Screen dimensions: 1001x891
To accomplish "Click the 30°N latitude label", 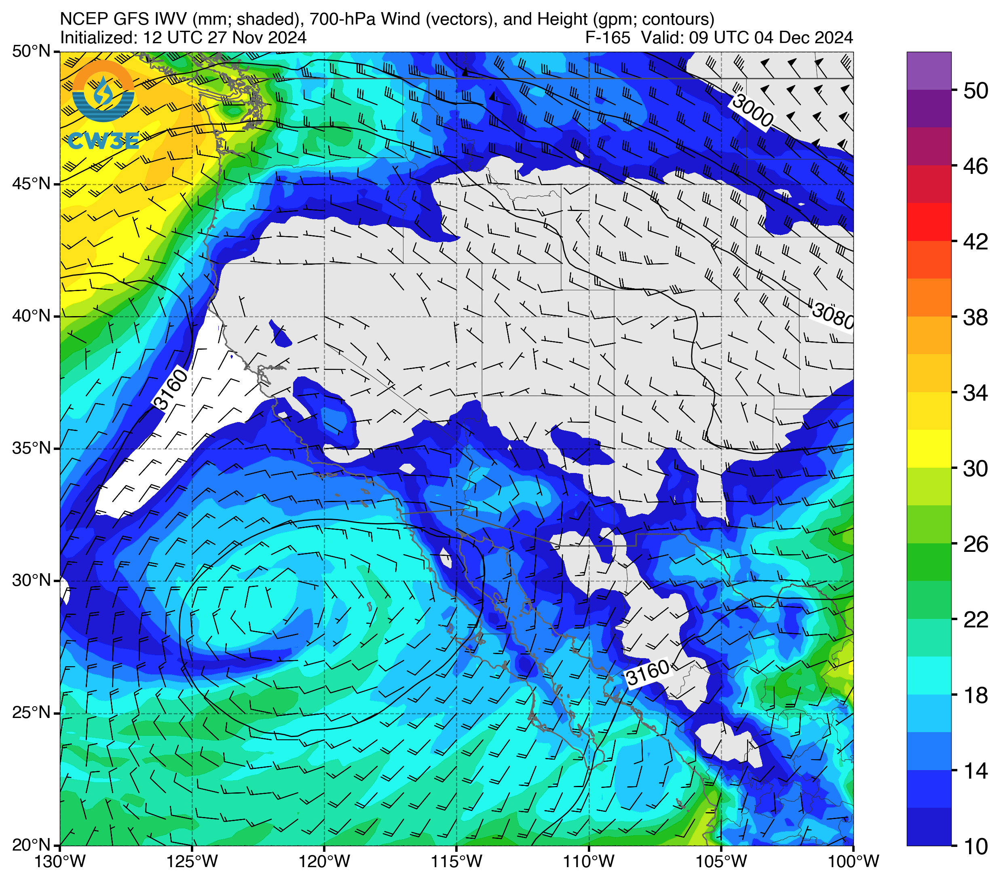I will [x=32, y=581].
